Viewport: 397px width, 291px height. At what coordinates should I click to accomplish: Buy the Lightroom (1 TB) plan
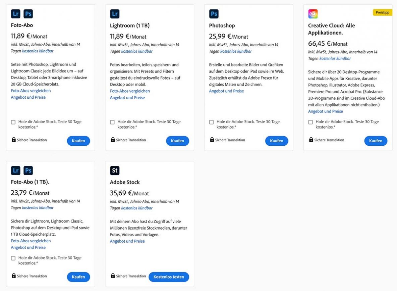(x=177, y=141)
